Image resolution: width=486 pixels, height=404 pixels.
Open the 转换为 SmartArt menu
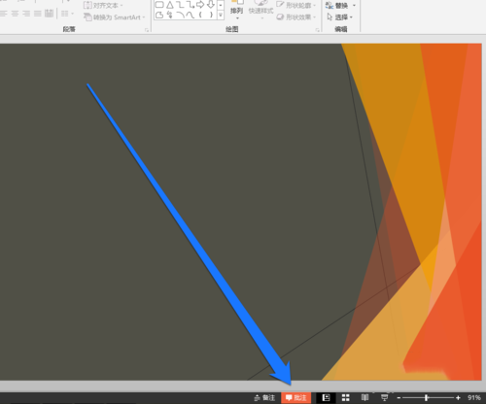[x=114, y=17]
